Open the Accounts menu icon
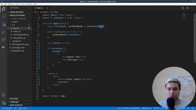 tap(3, 95)
